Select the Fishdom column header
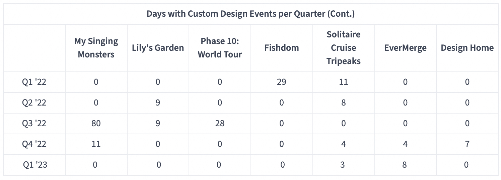 coord(282,48)
